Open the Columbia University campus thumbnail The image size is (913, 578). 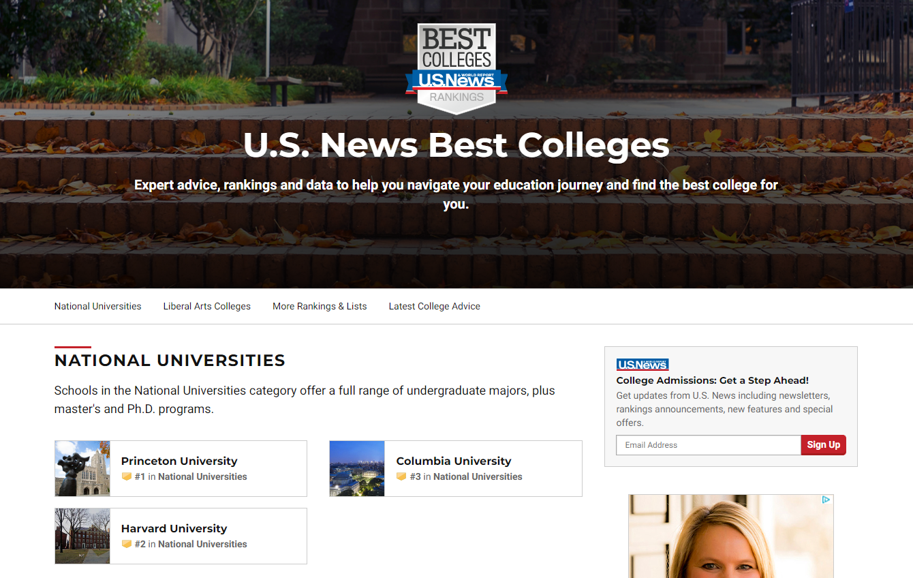tap(357, 468)
